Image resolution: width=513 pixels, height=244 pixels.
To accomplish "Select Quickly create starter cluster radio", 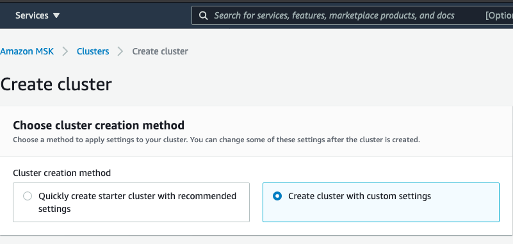I will pos(28,196).
